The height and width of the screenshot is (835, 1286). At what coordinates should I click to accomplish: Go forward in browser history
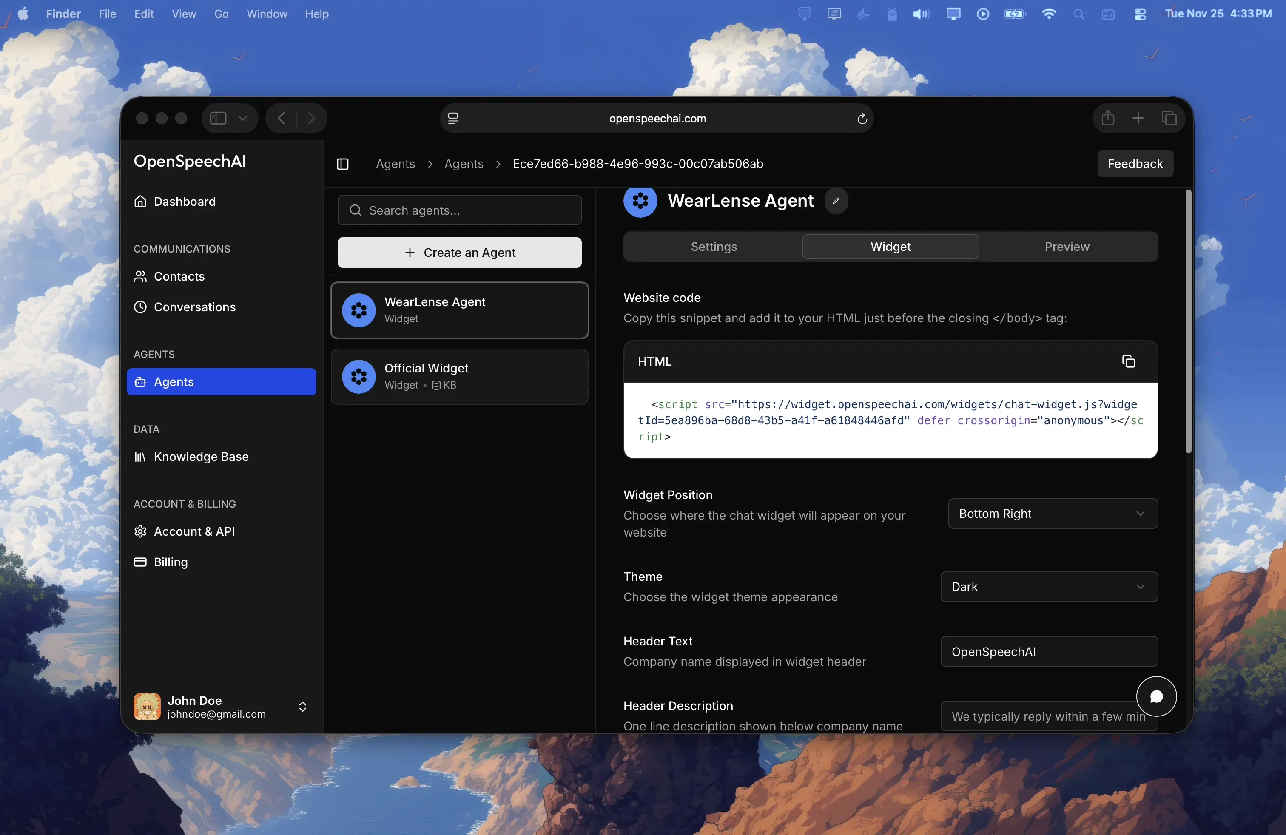311,118
